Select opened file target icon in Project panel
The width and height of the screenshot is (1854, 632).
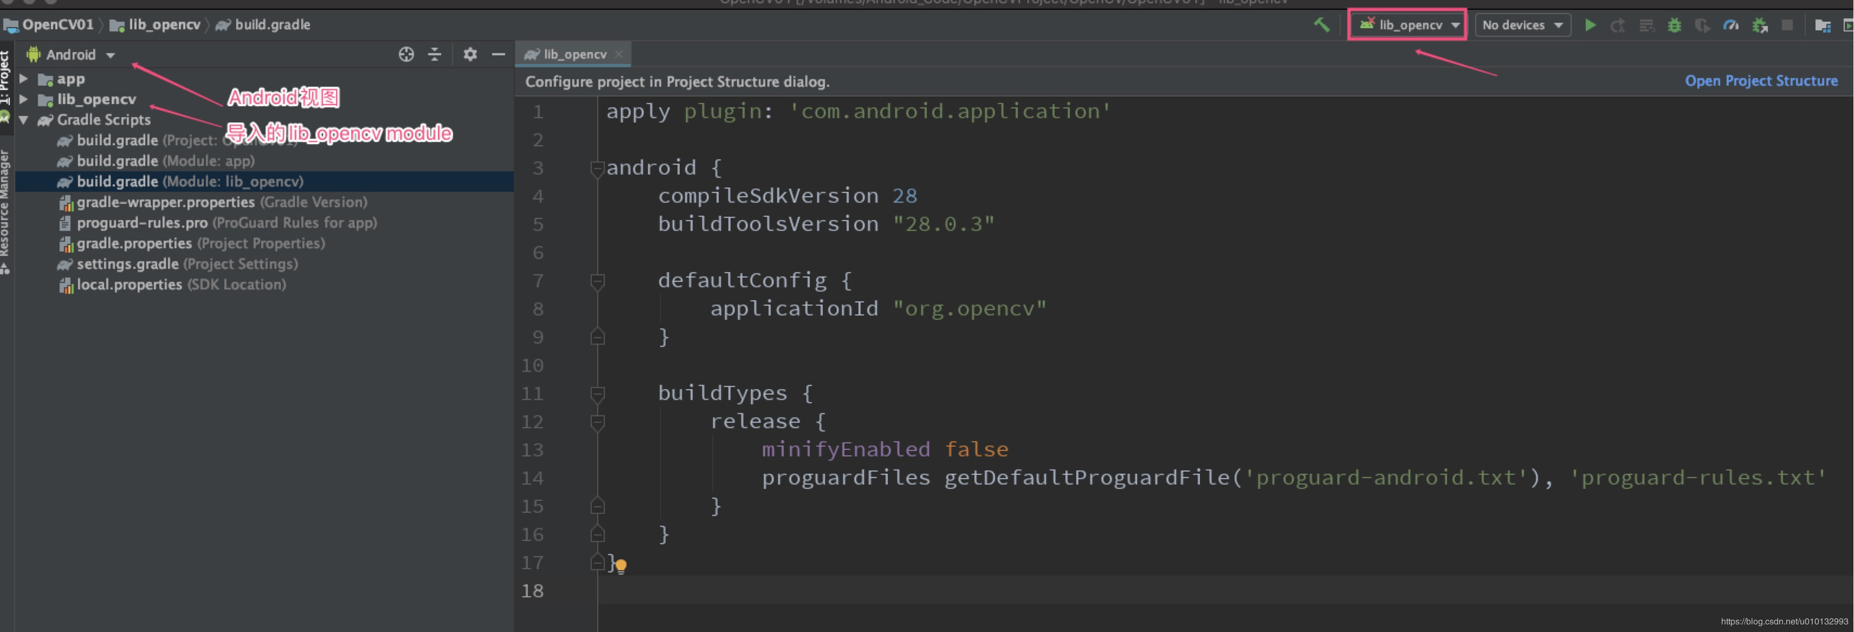[x=406, y=55]
